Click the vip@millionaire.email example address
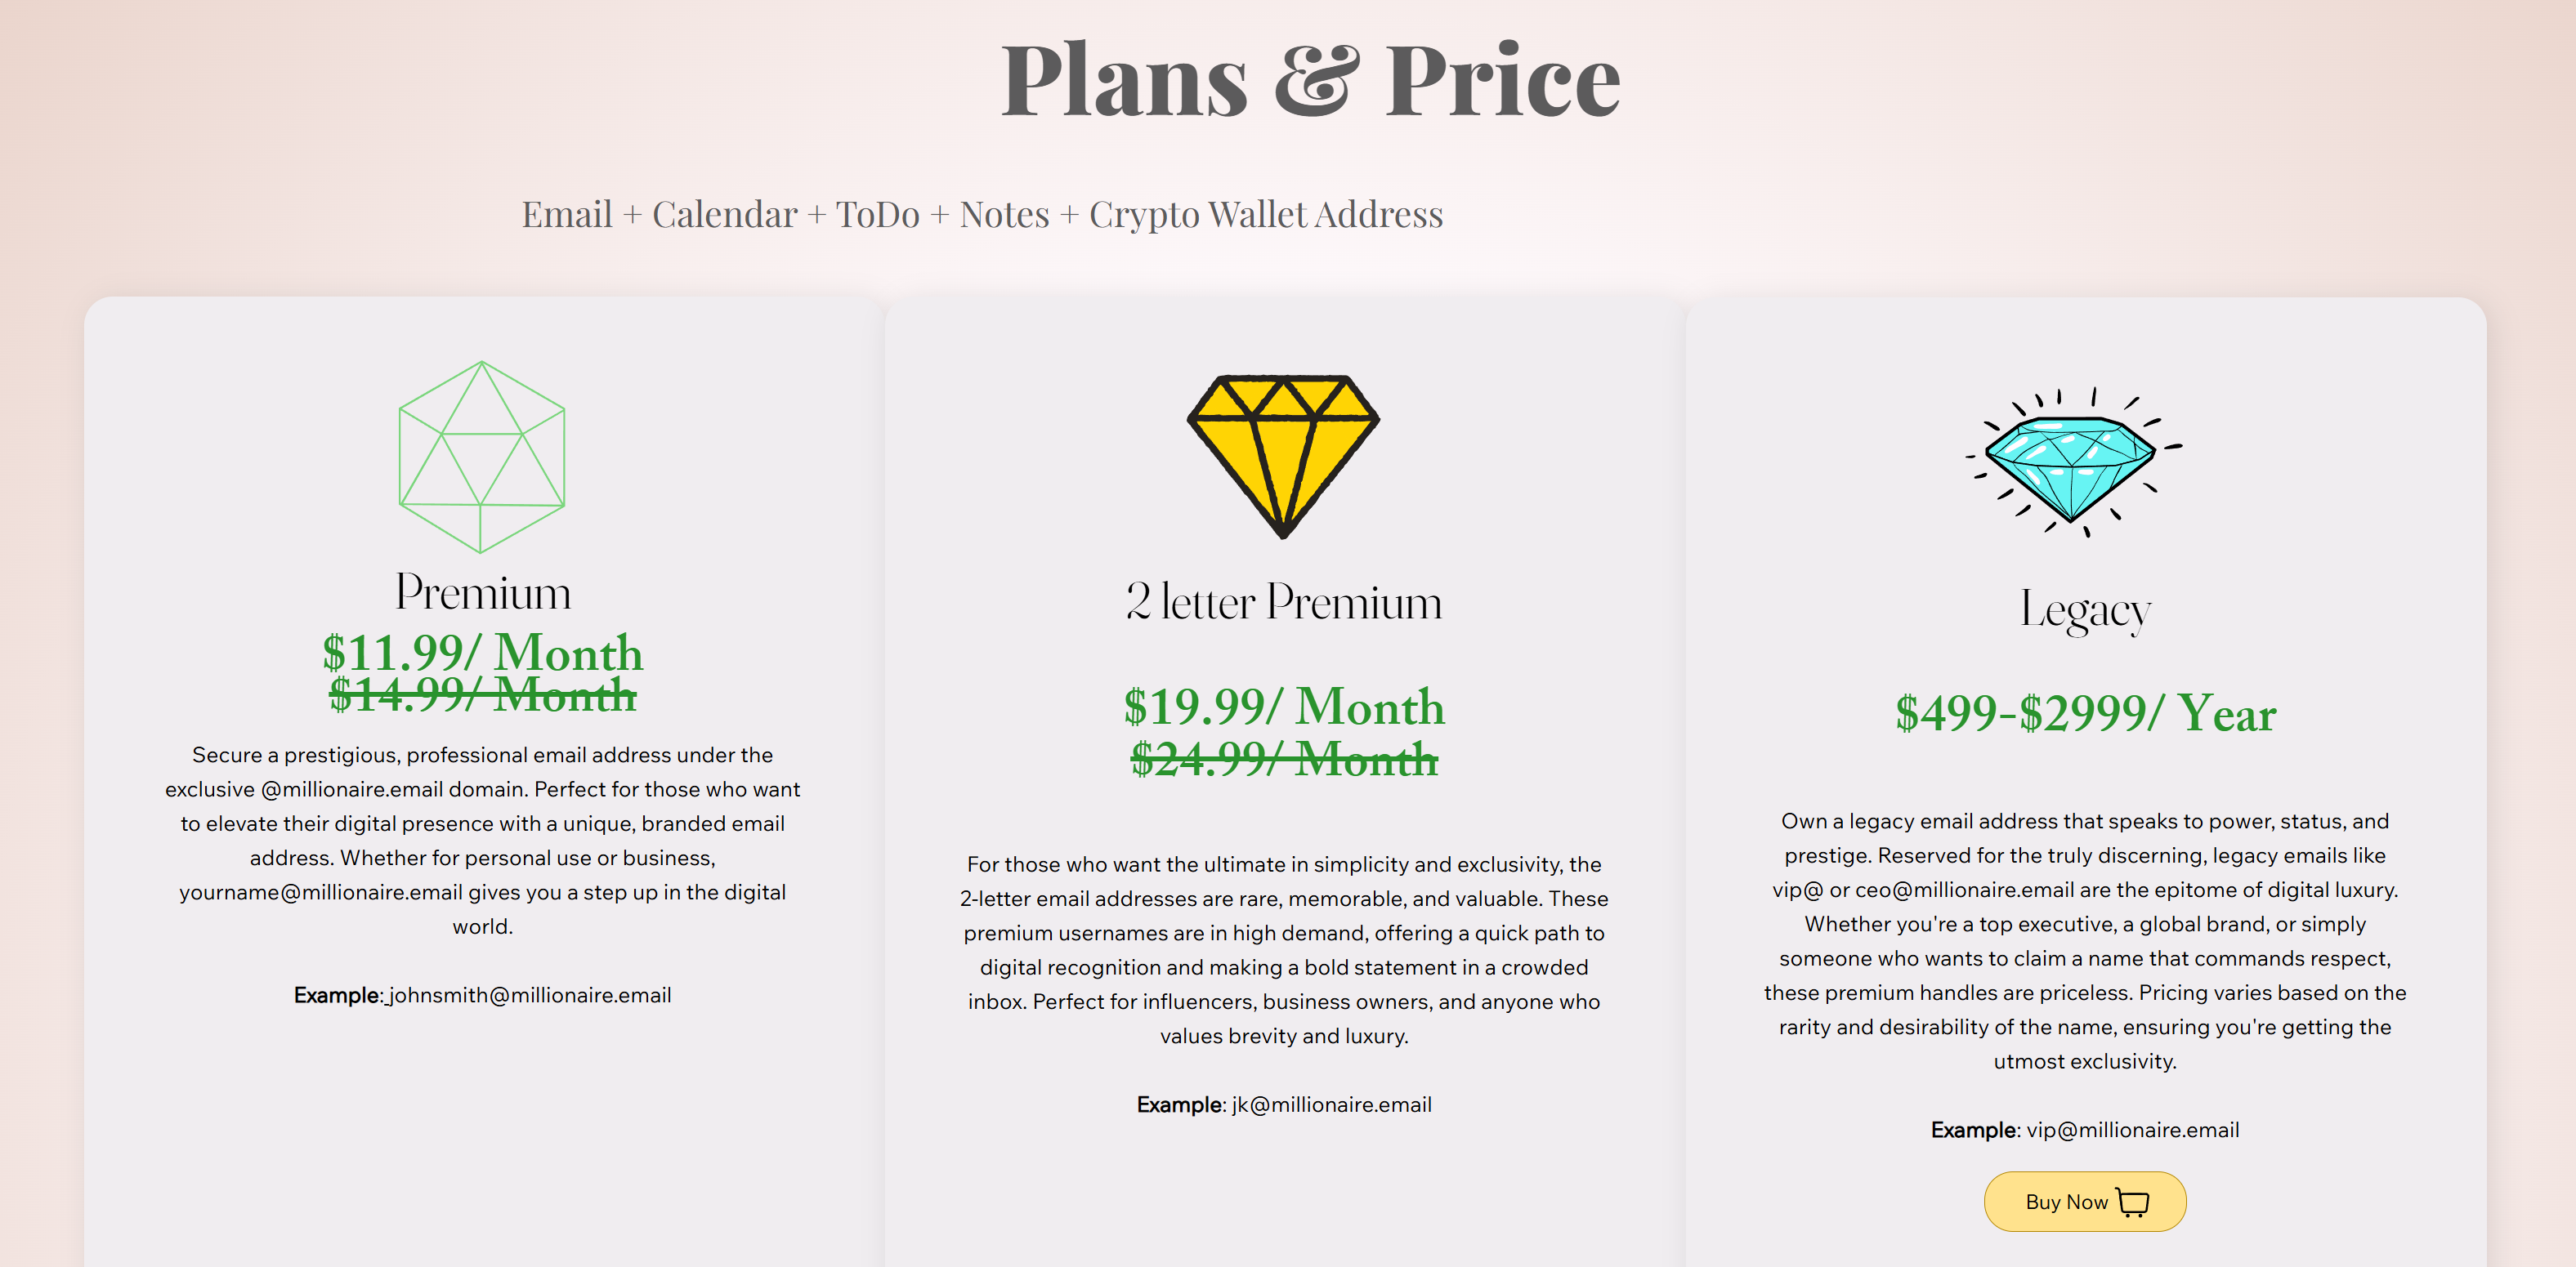 pos(2132,1130)
